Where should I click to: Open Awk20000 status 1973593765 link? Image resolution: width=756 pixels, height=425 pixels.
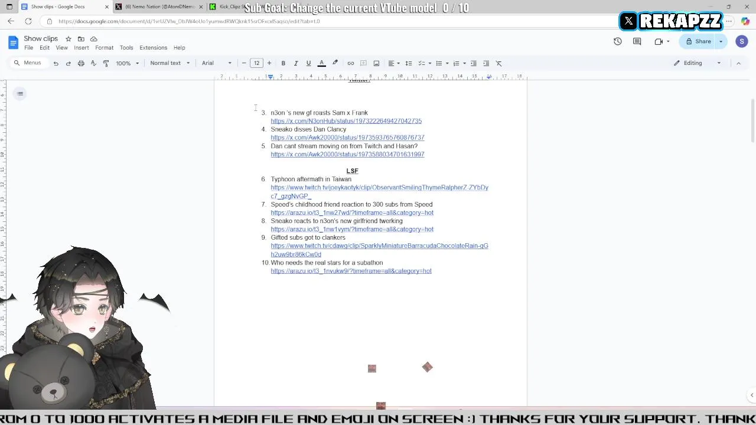point(347,138)
